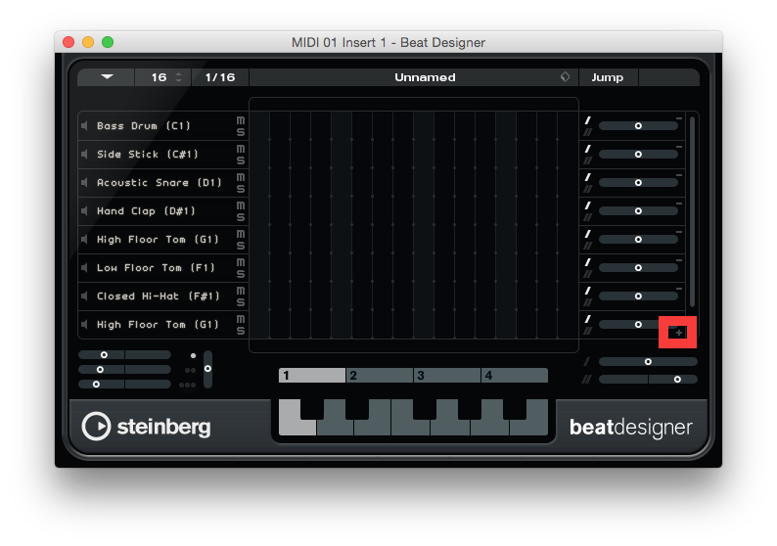
Task: Pick single-slash swing icon for Hand Clap lane
Action: coord(588,205)
